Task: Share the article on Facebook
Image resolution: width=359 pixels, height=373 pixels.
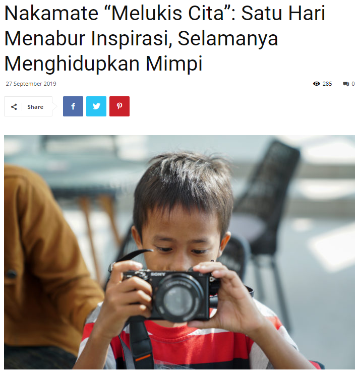Action: click(73, 106)
